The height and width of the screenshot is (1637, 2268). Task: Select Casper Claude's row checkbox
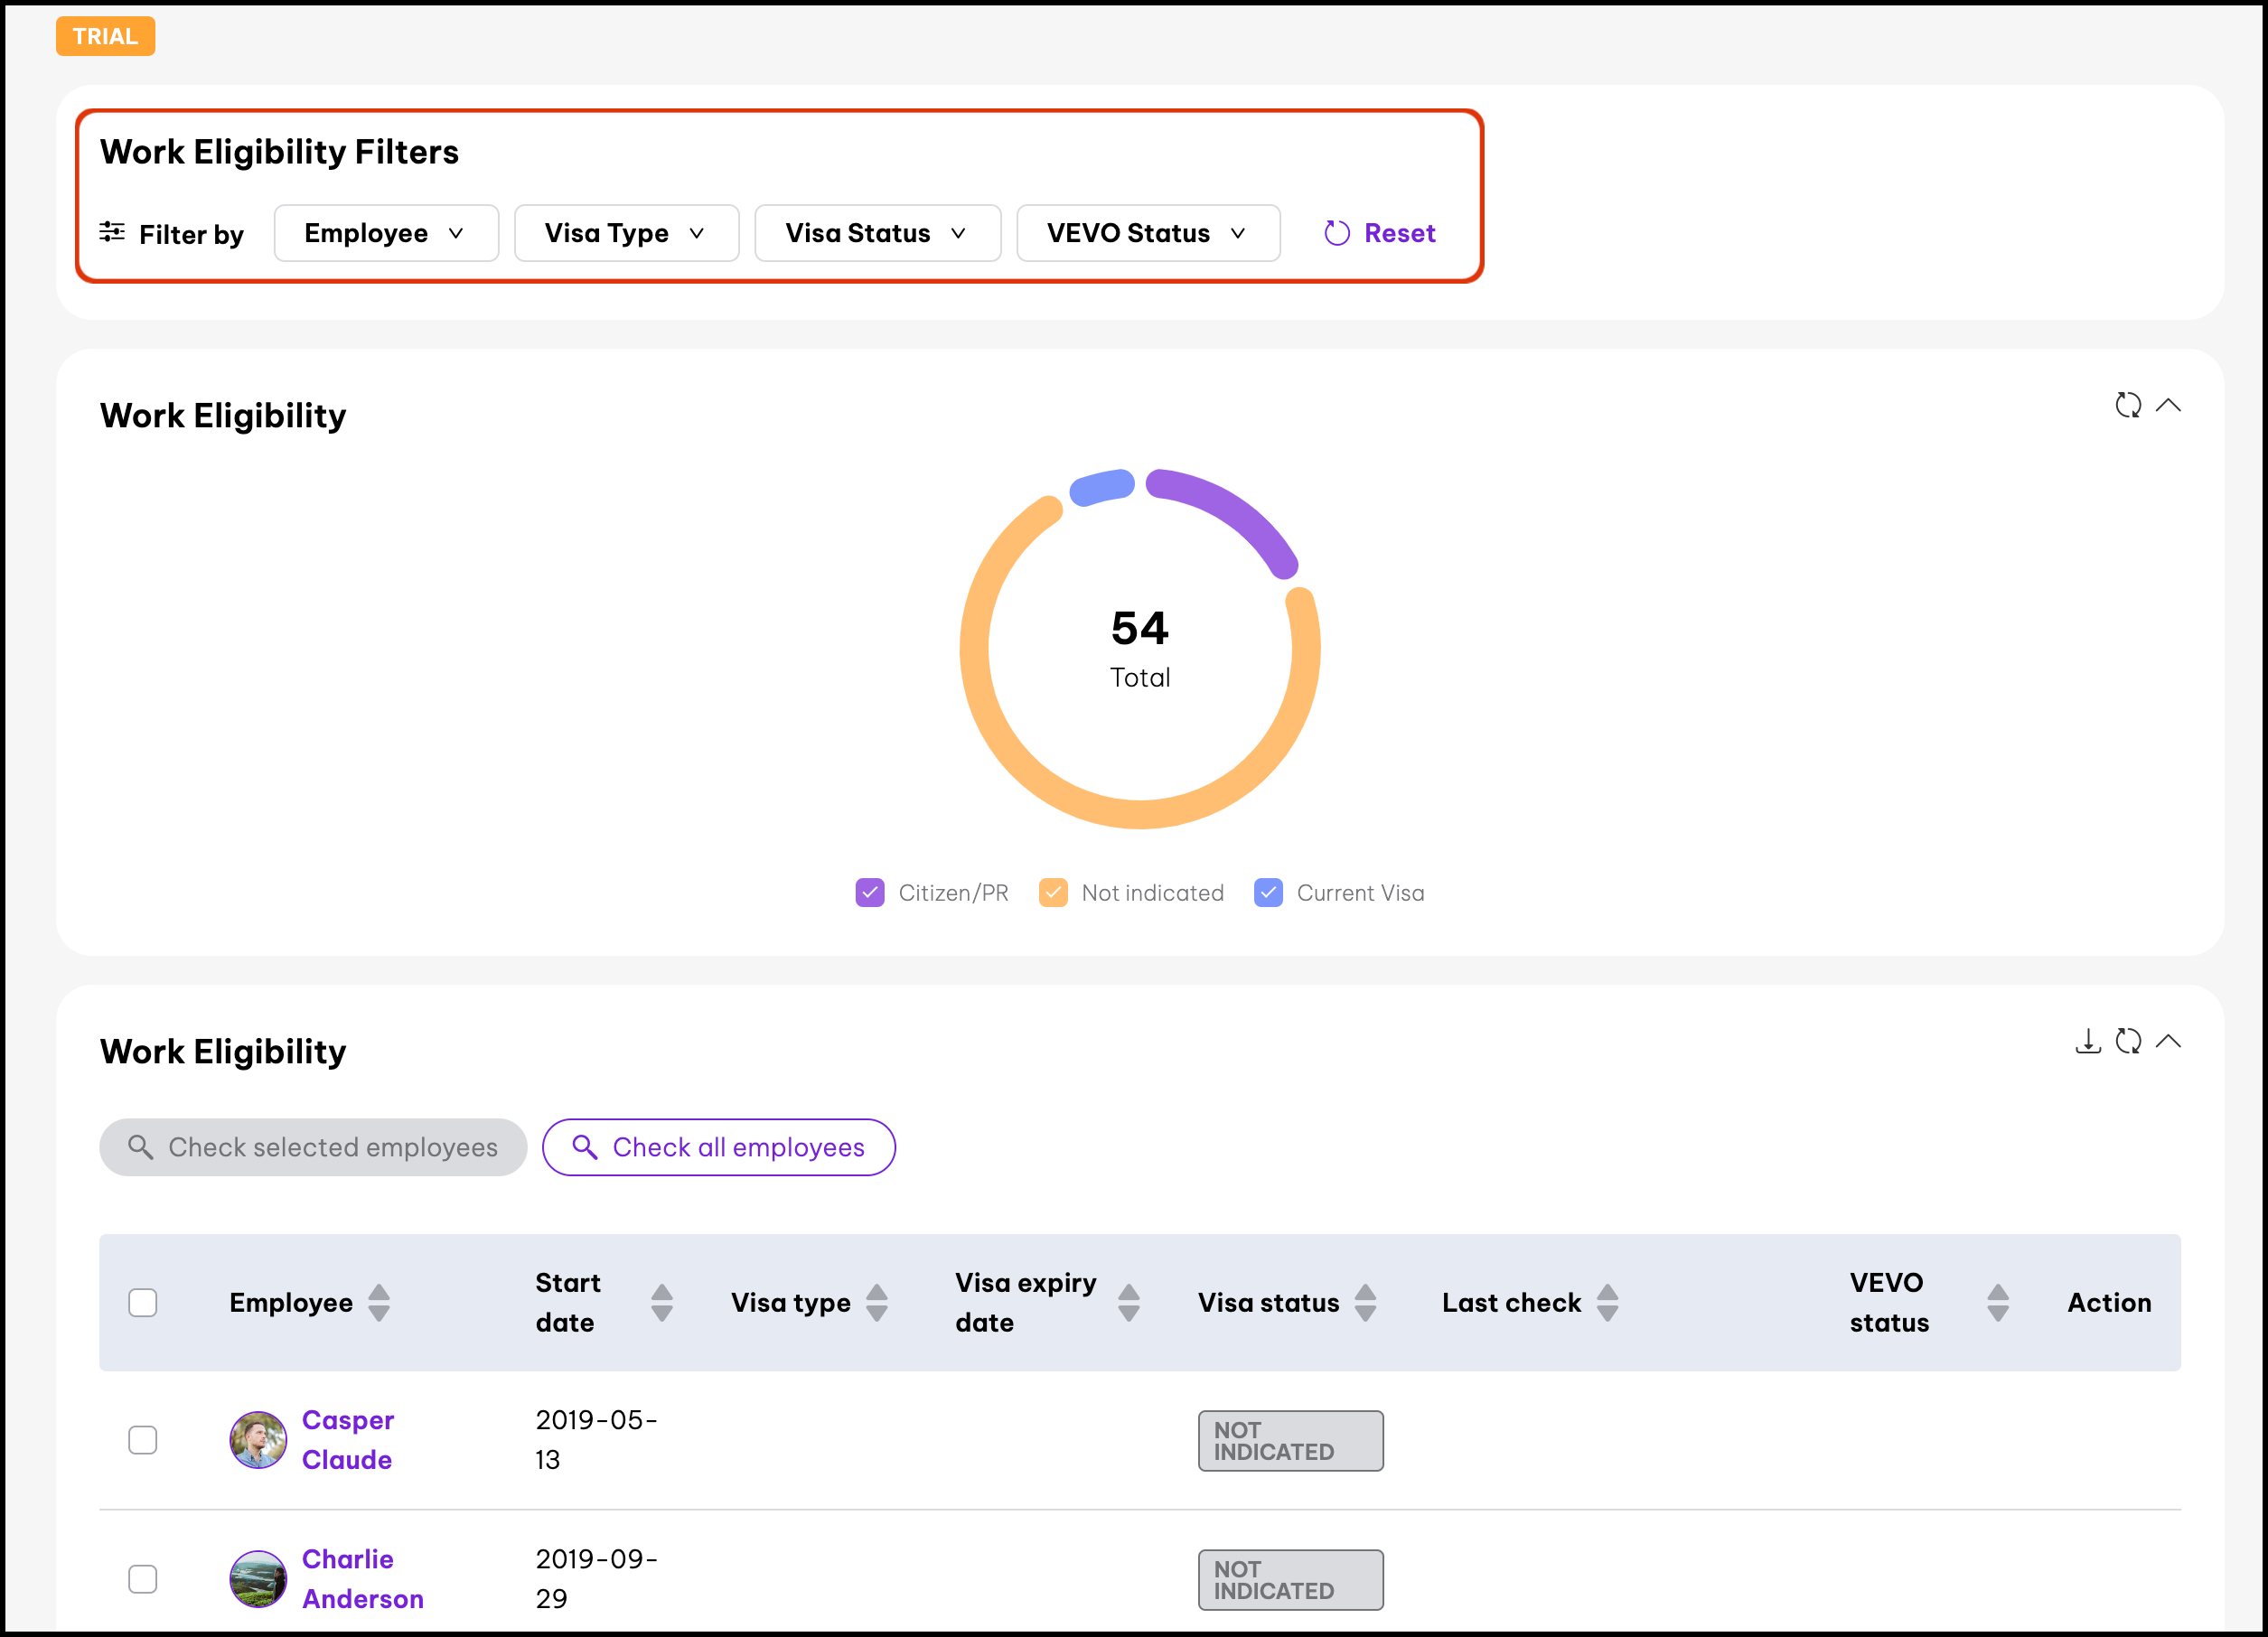(143, 1440)
